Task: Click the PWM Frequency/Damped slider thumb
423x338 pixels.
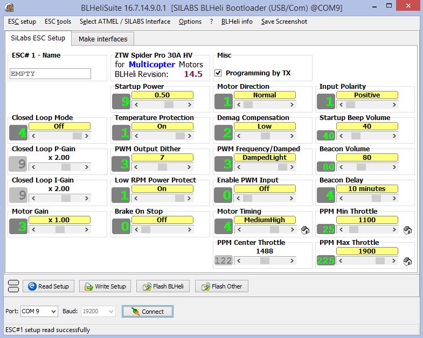Action: pyautogui.click(x=282, y=167)
